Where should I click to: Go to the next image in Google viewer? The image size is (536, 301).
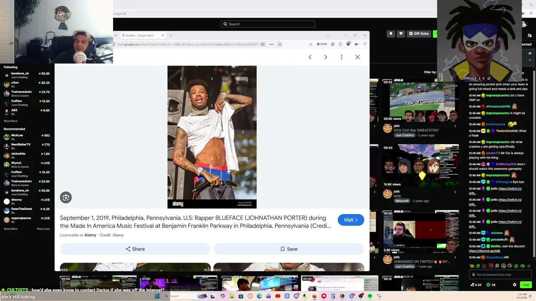[x=326, y=57]
